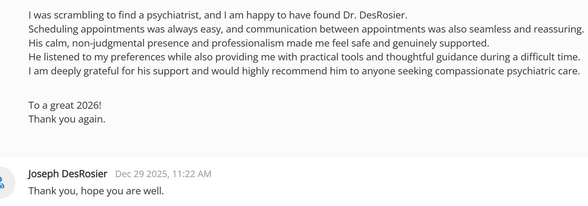Click the sentence beginning "I am deeply grateful"
This screenshot has height=206, width=588.
[304, 71]
